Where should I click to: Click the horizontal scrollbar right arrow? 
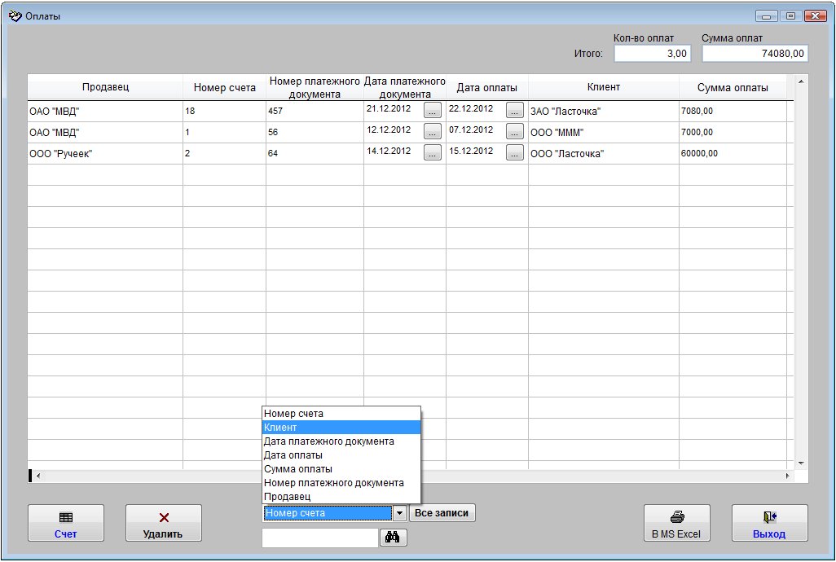pos(787,476)
